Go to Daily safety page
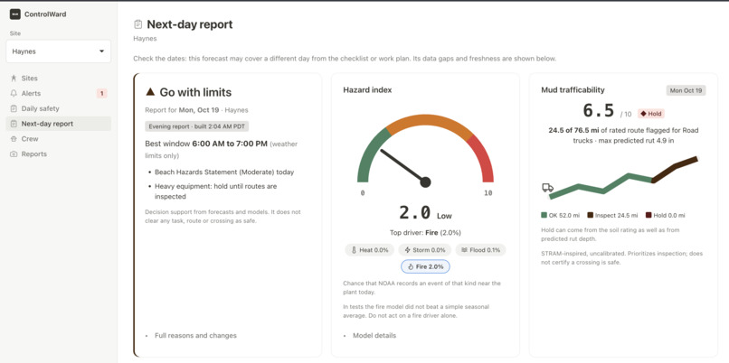 click(x=59, y=108)
